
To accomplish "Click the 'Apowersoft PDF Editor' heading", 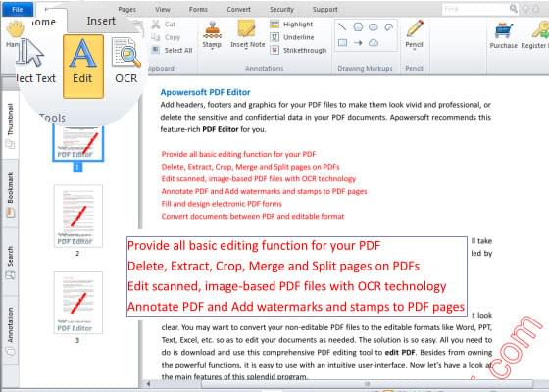I will point(205,92).
